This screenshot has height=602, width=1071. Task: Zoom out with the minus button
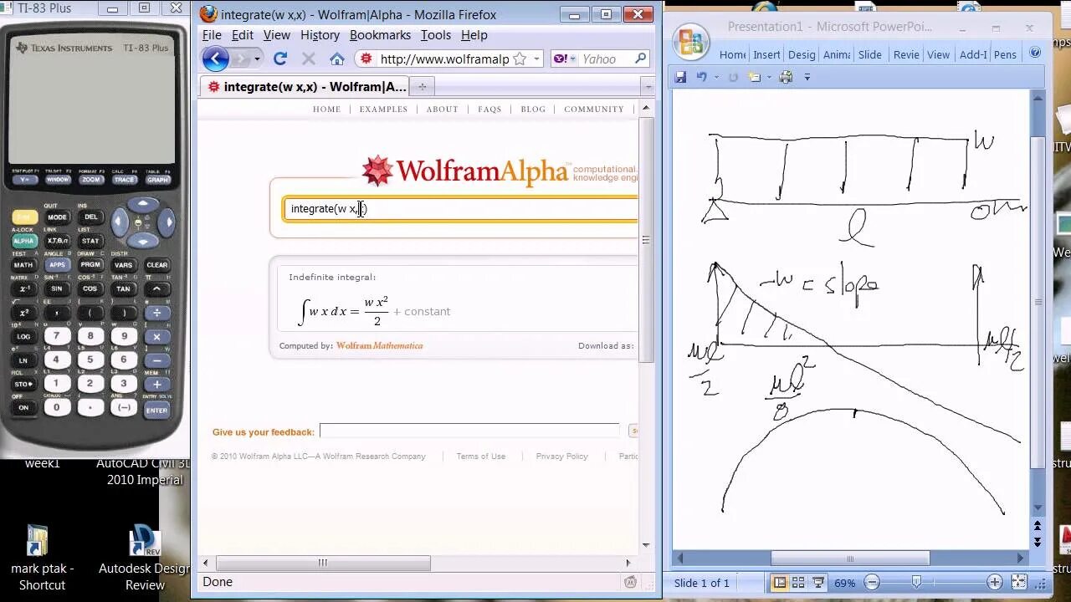tap(872, 582)
